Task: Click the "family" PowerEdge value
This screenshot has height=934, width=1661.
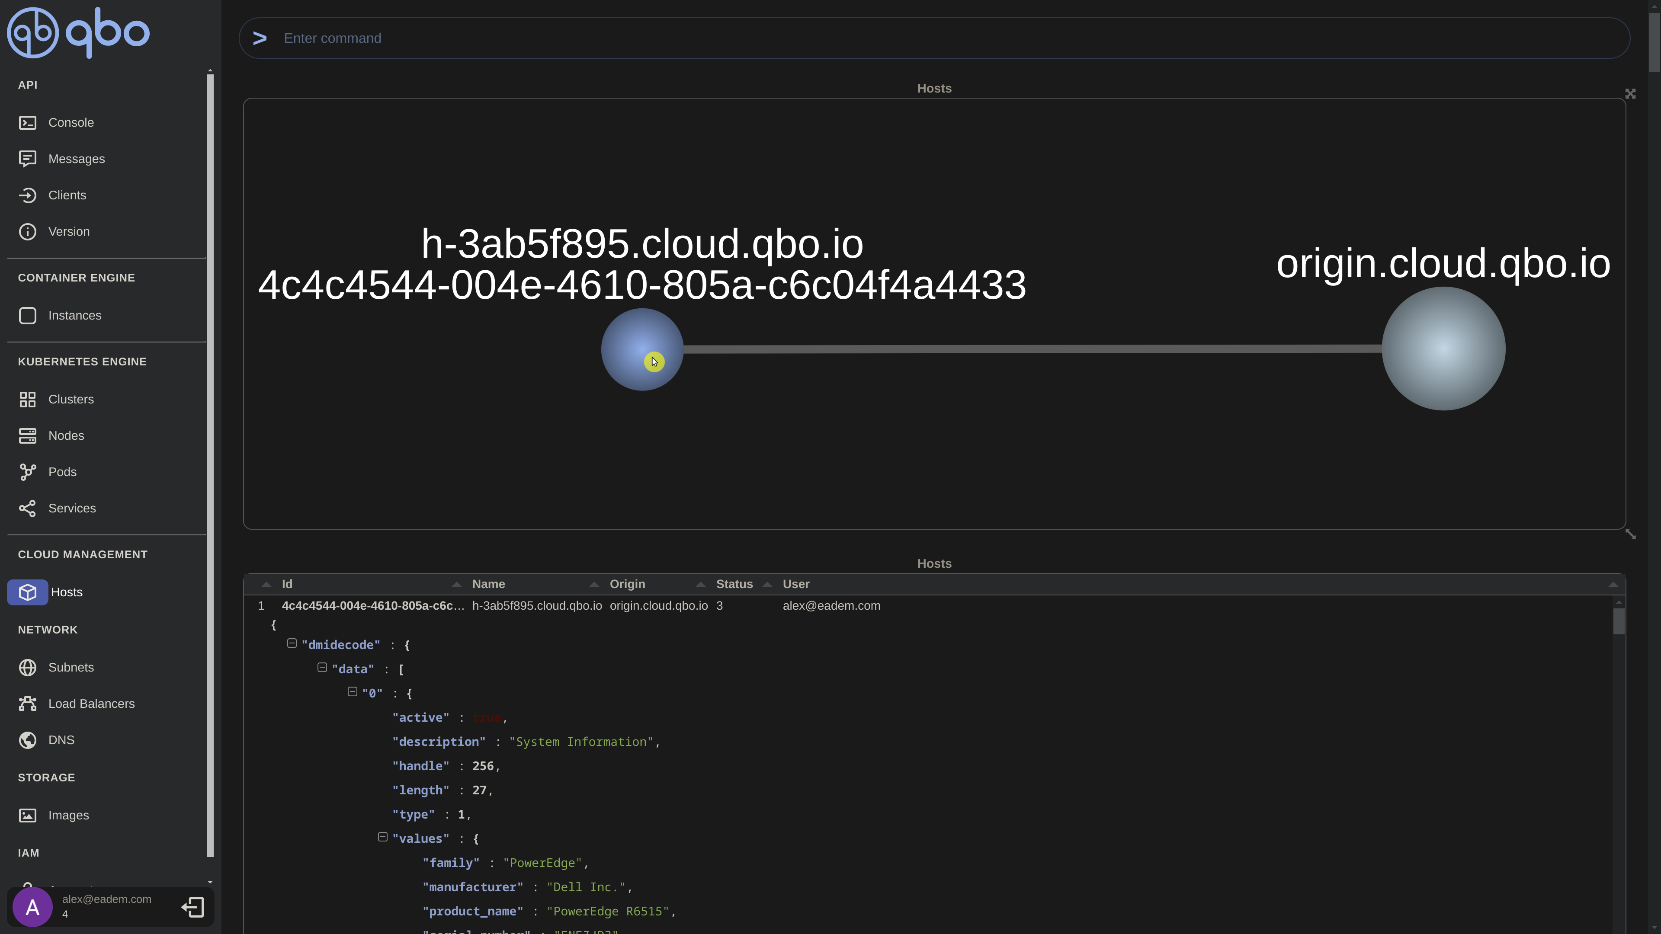Action: [542, 863]
